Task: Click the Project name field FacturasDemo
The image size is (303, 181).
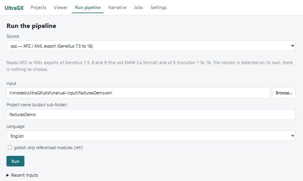Action: point(151,115)
